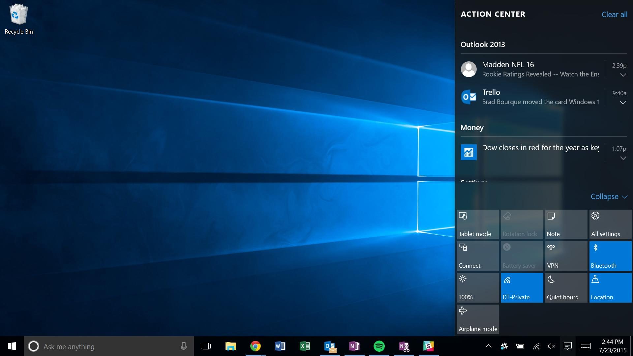Turn off the Location tile
The image size is (633, 356).
click(x=610, y=288)
